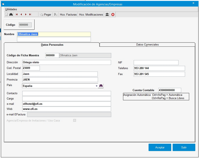Click the red lifebuoy help icon

pos(113,15)
